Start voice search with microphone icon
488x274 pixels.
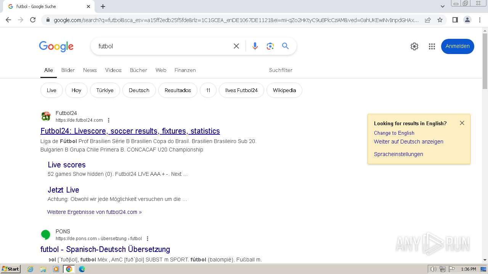tap(255, 46)
